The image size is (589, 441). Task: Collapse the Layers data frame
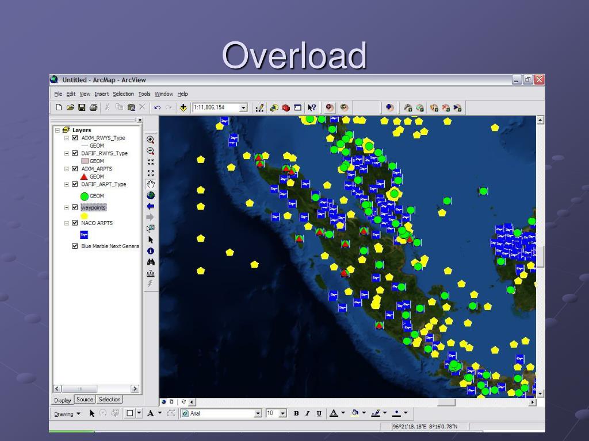pos(58,130)
